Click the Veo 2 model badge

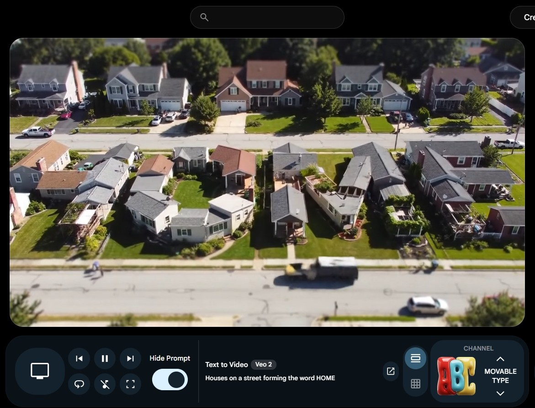tap(264, 364)
